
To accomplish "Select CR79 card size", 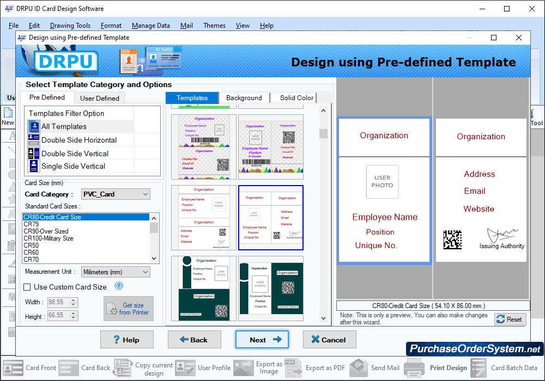I will (x=86, y=224).
